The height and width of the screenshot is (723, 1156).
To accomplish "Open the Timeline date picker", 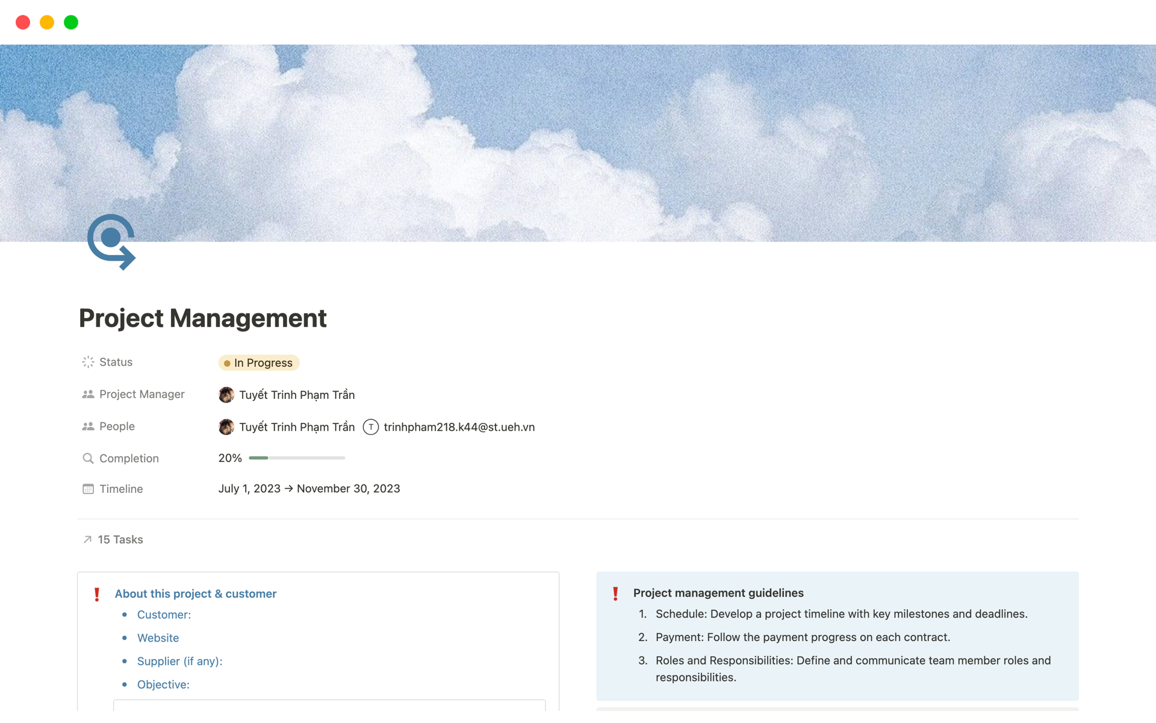I will point(309,489).
